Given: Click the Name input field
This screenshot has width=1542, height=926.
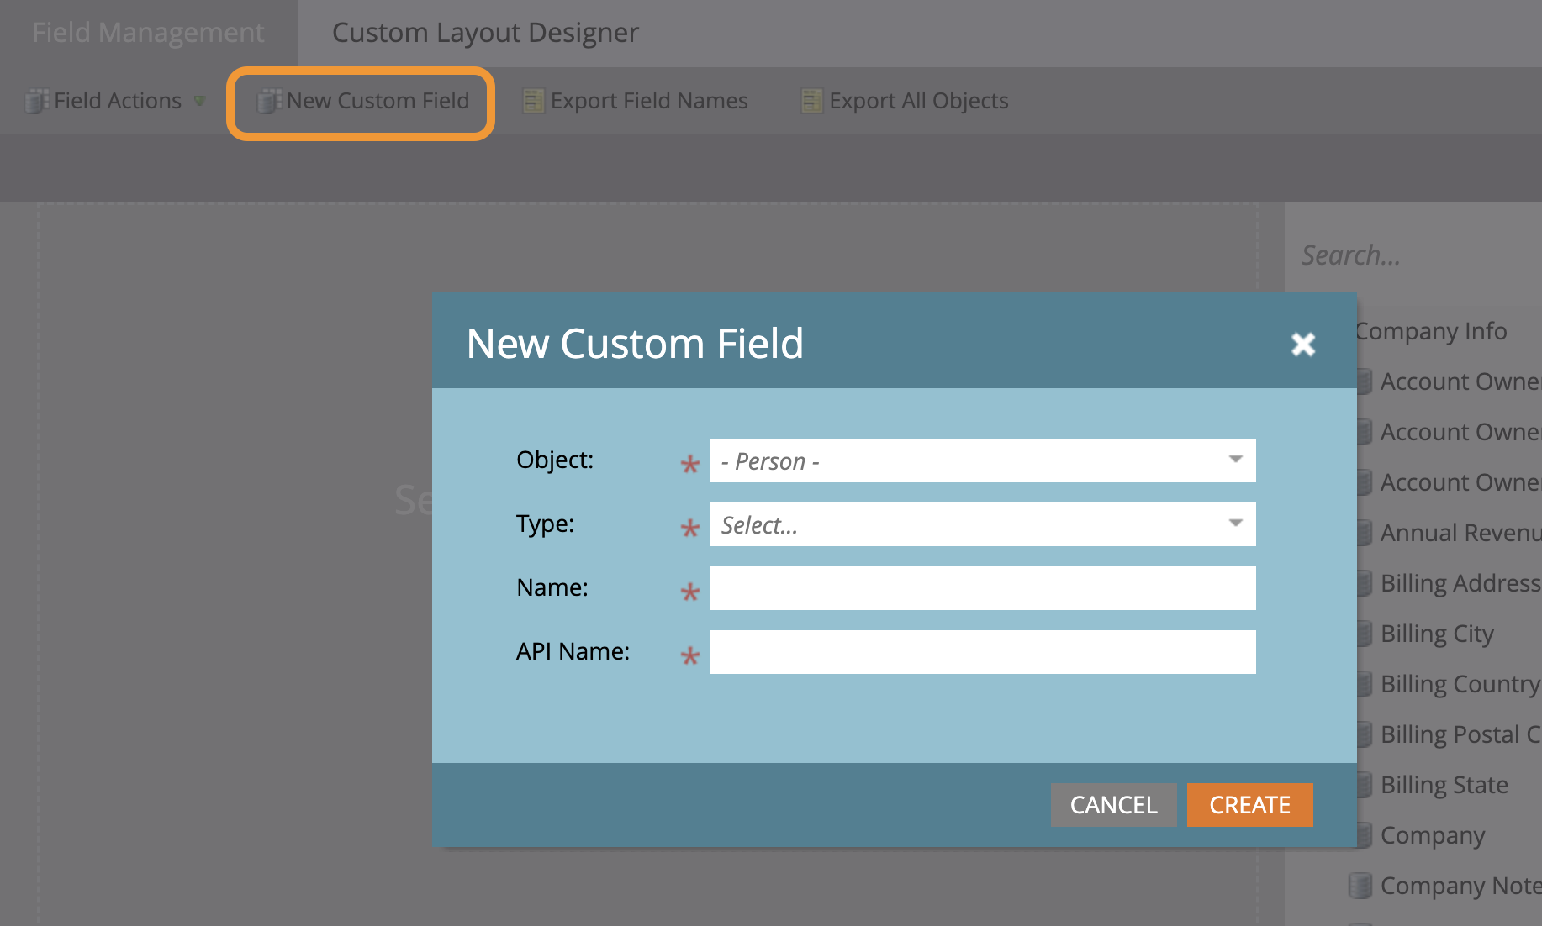Looking at the screenshot, I should [x=982, y=588].
